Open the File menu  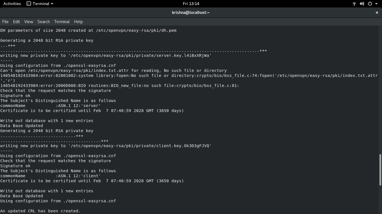[x=5, y=22]
